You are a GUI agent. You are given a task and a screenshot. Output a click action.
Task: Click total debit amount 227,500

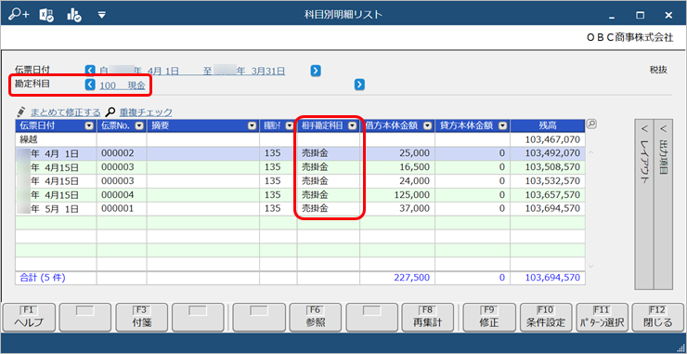[412, 278]
